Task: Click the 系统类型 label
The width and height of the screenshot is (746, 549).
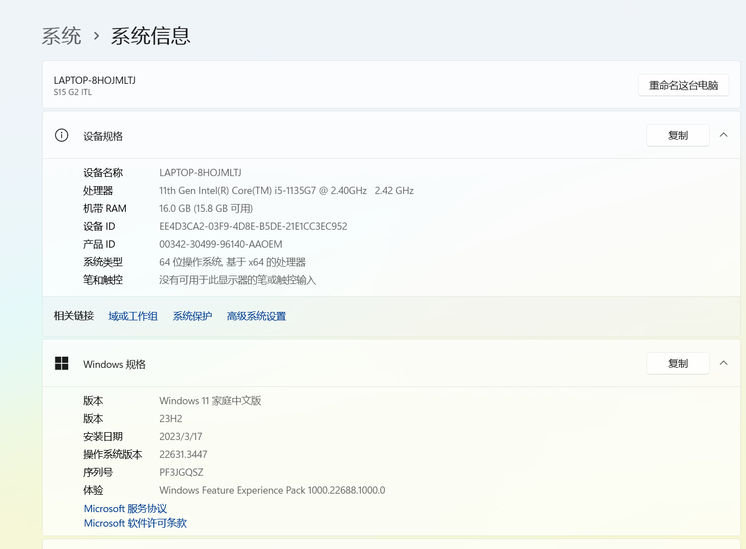Action: (x=103, y=262)
